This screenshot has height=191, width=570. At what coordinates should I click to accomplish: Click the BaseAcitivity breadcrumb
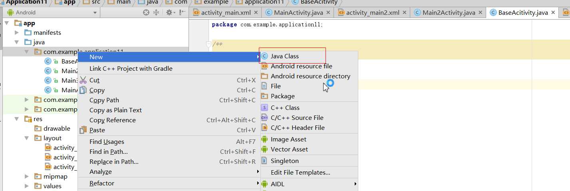[315, 2]
